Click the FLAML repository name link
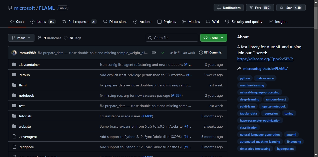The image size is (318, 157). pos(47,8)
